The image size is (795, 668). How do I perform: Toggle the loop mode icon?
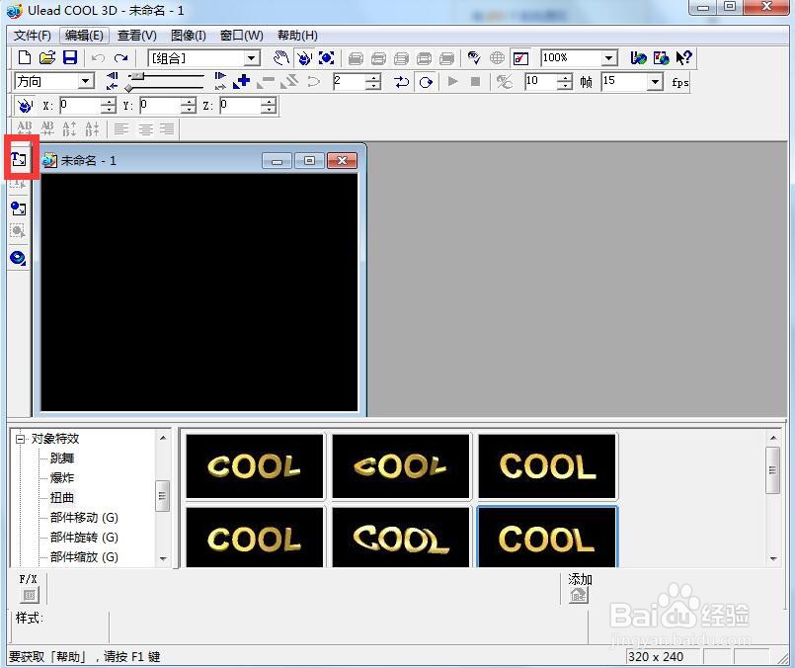(x=426, y=82)
